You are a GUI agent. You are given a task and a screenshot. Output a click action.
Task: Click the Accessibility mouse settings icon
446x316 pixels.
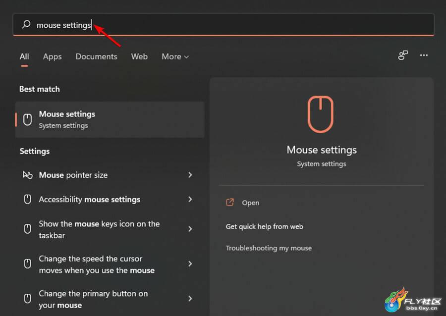28,200
